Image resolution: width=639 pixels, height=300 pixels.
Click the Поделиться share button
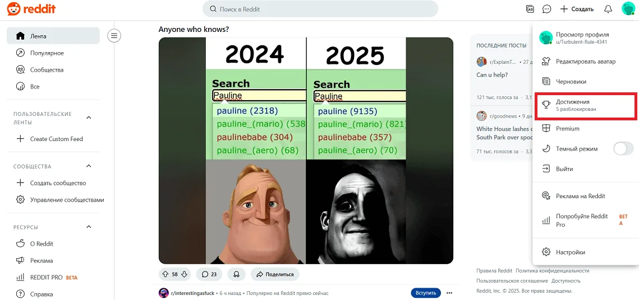pos(275,274)
